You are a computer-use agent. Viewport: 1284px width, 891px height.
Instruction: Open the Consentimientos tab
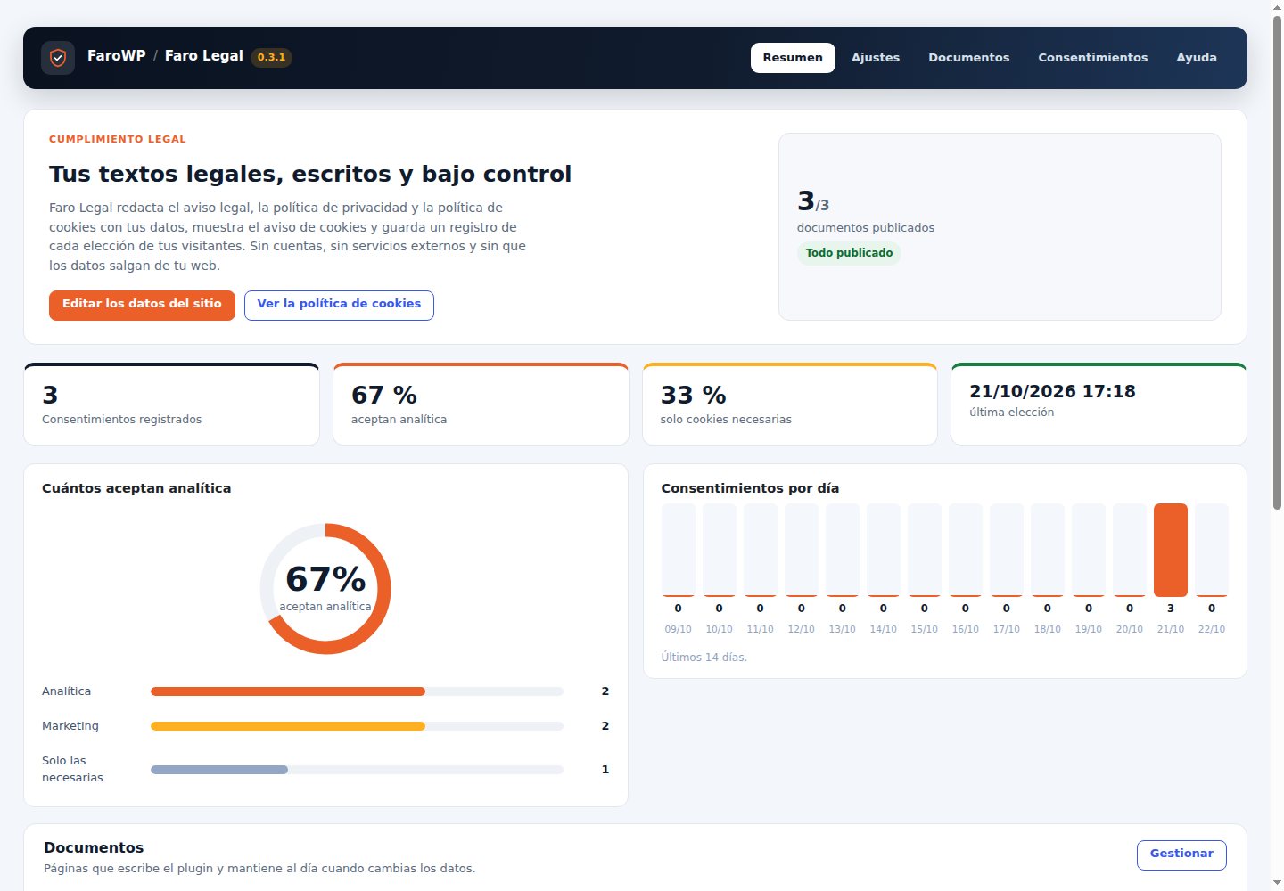coord(1093,58)
